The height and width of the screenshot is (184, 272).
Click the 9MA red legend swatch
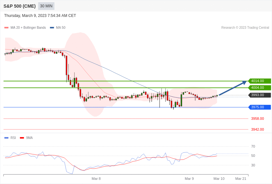(x=22, y=138)
